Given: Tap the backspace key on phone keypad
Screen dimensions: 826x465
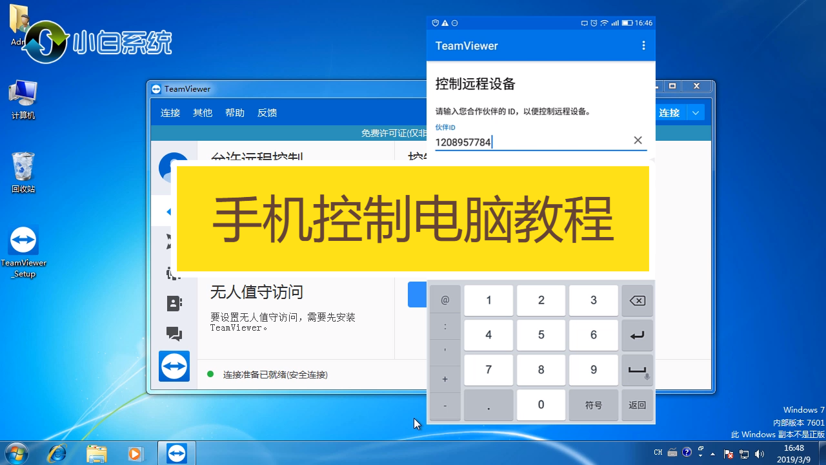Looking at the screenshot, I should [x=637, y=300].
